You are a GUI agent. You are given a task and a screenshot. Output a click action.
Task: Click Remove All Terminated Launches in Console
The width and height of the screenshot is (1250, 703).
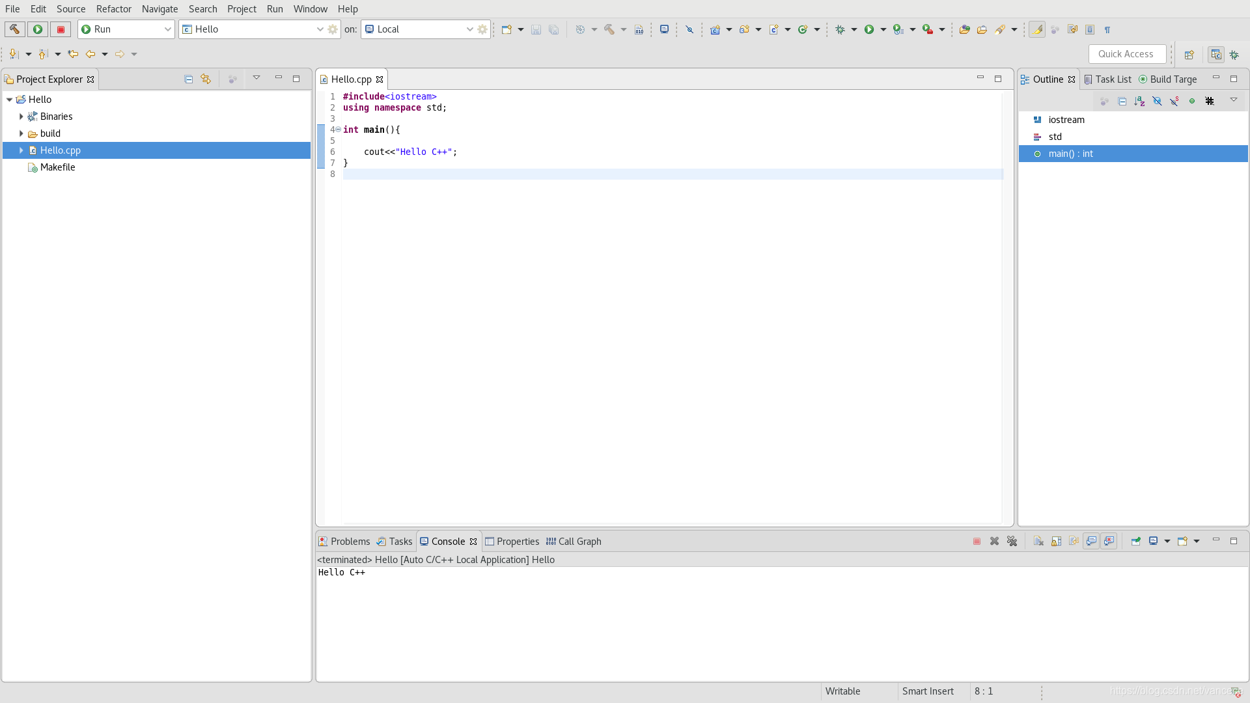coord(1012,542)
